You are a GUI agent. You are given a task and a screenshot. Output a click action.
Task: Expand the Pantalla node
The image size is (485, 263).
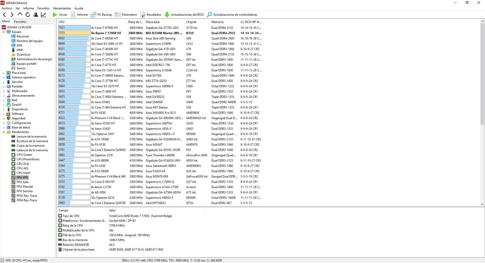4,86
